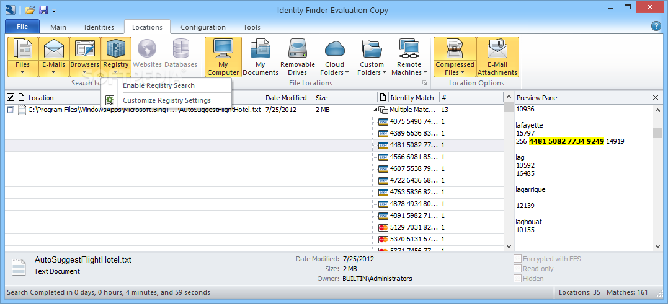
Task: Click the open folder quick access icon
Action: point(30,10)
